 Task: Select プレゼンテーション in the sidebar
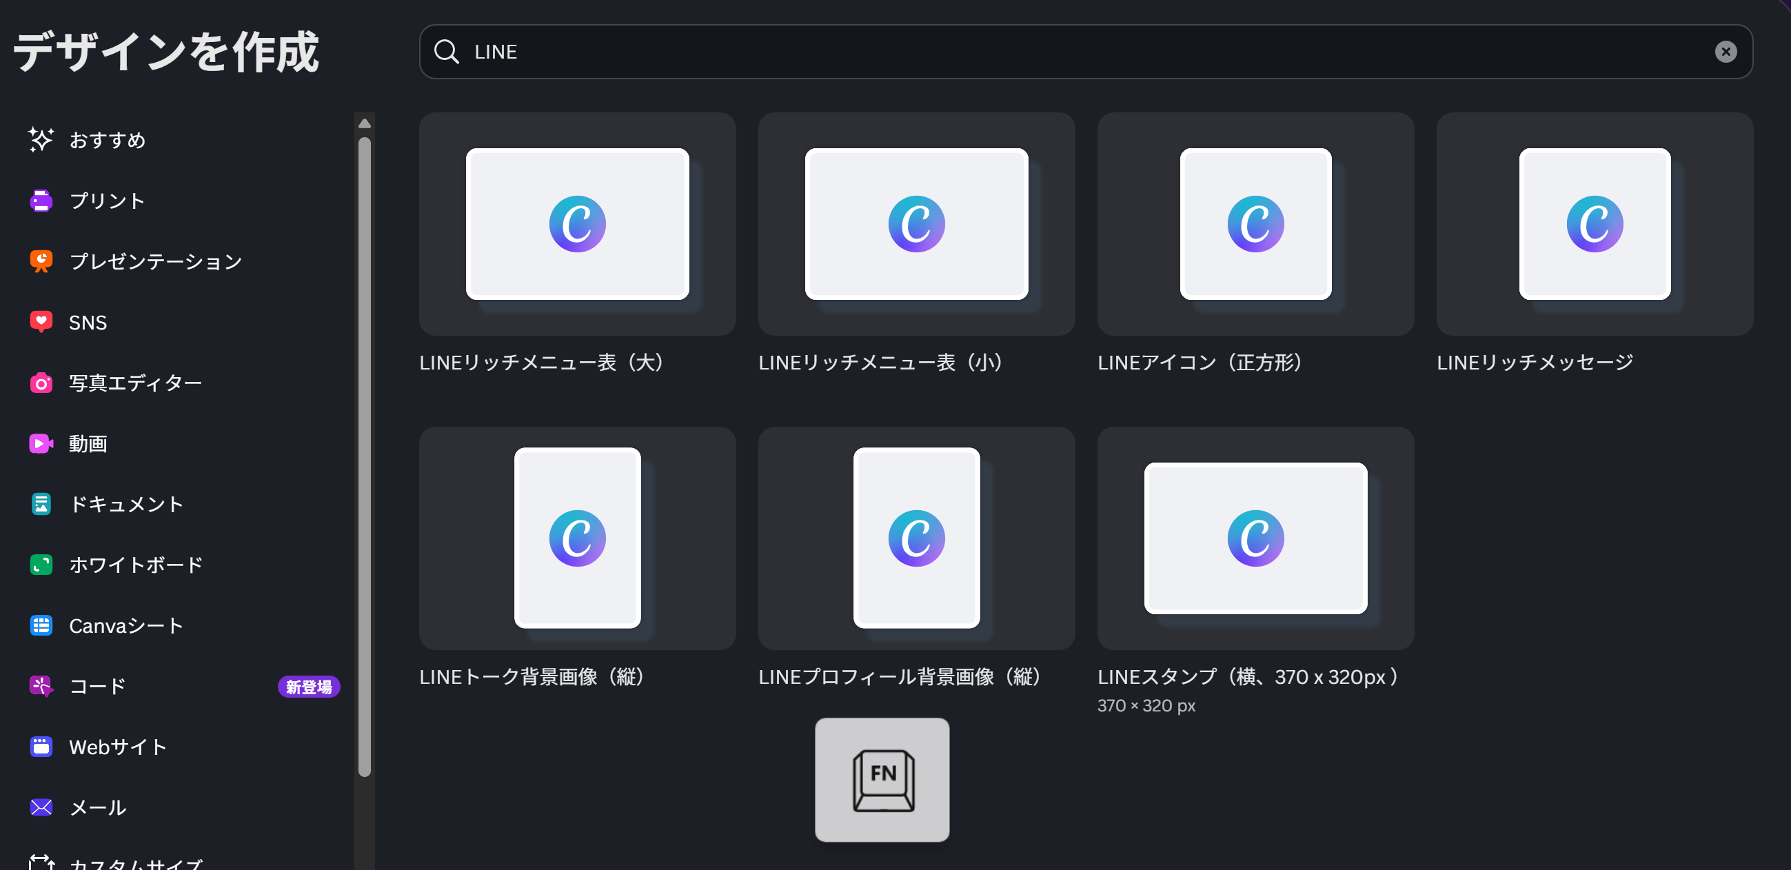(156, 261)
